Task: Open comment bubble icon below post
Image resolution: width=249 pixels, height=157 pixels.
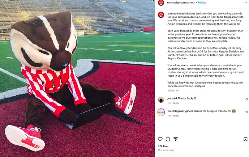Action: click(168, 139)
